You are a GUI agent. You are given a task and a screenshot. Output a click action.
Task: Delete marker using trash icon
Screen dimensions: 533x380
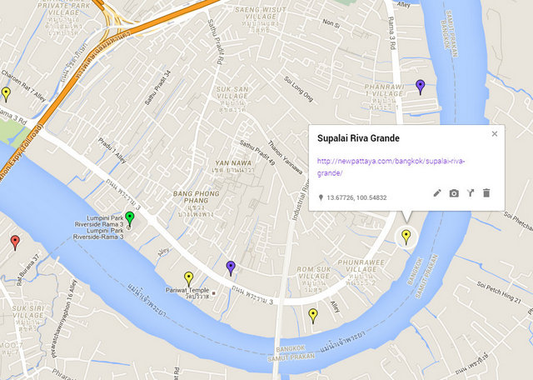(486, 193)
